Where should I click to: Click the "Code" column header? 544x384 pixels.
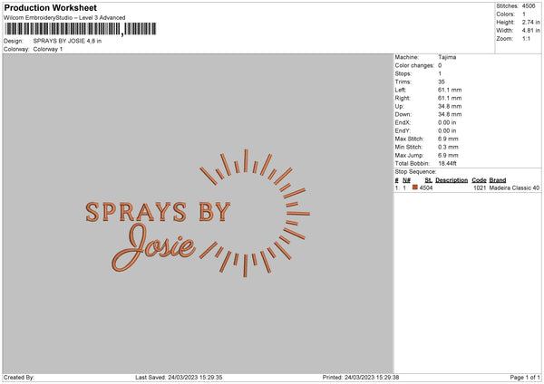(479, 179)
